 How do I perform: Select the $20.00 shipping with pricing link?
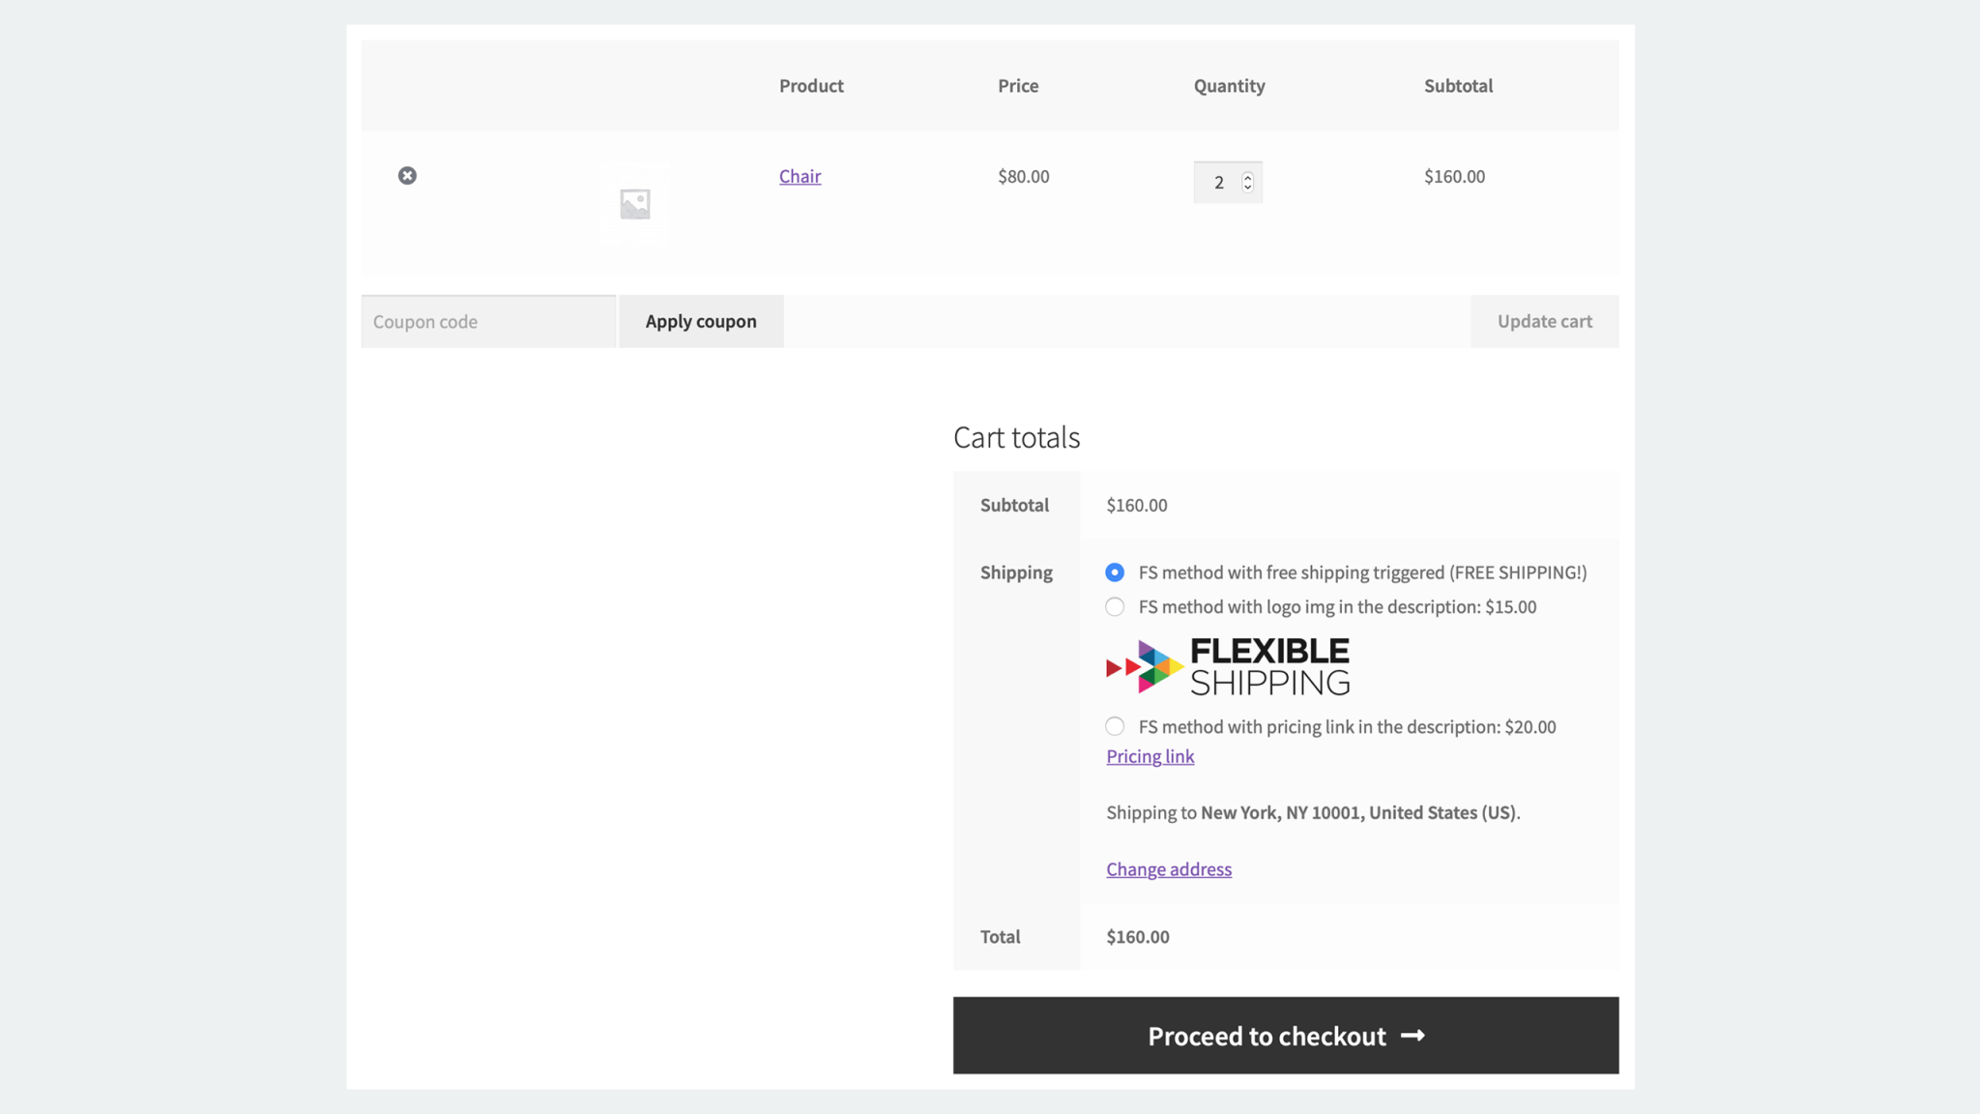click(1115, 726)
